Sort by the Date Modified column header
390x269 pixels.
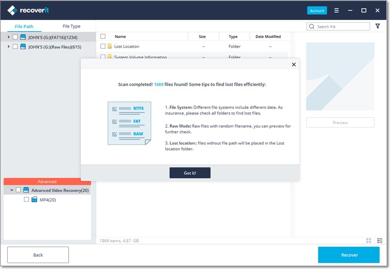click(x=268, y=36)
